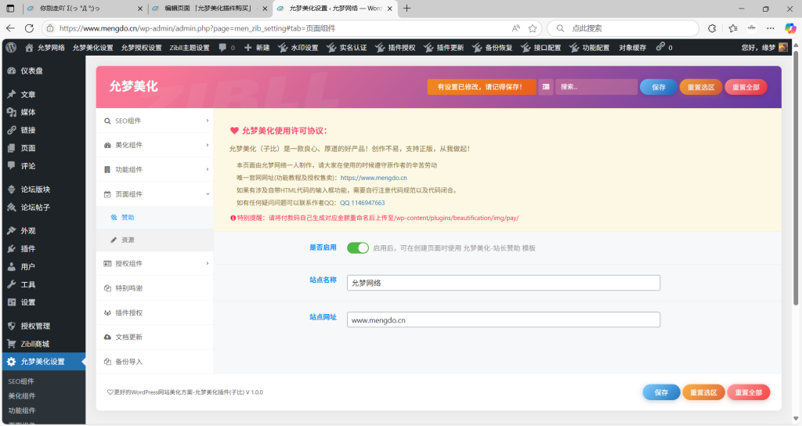The width and height of the screenshot is (802, 426).
Task: Click top 重置选区 button in header
Action: [x=701, y=87]
